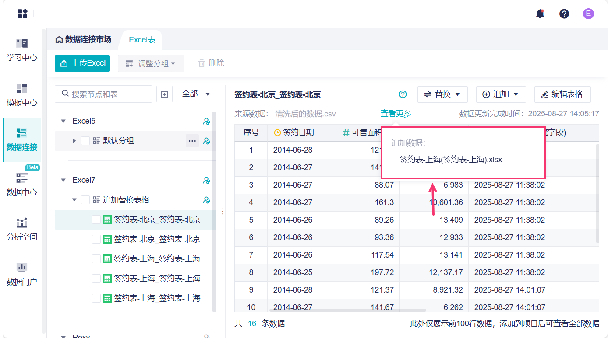Open the 替换 dropdown
Image resolution: width=608 pixels, height=338 pixels.
tap(442, 94)
